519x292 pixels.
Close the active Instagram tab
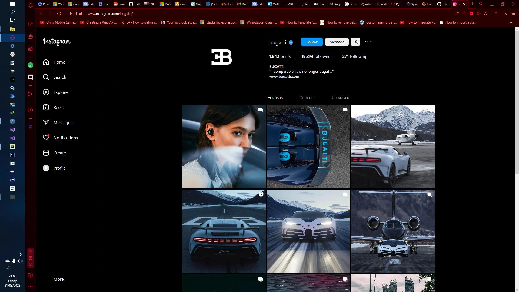464,4
